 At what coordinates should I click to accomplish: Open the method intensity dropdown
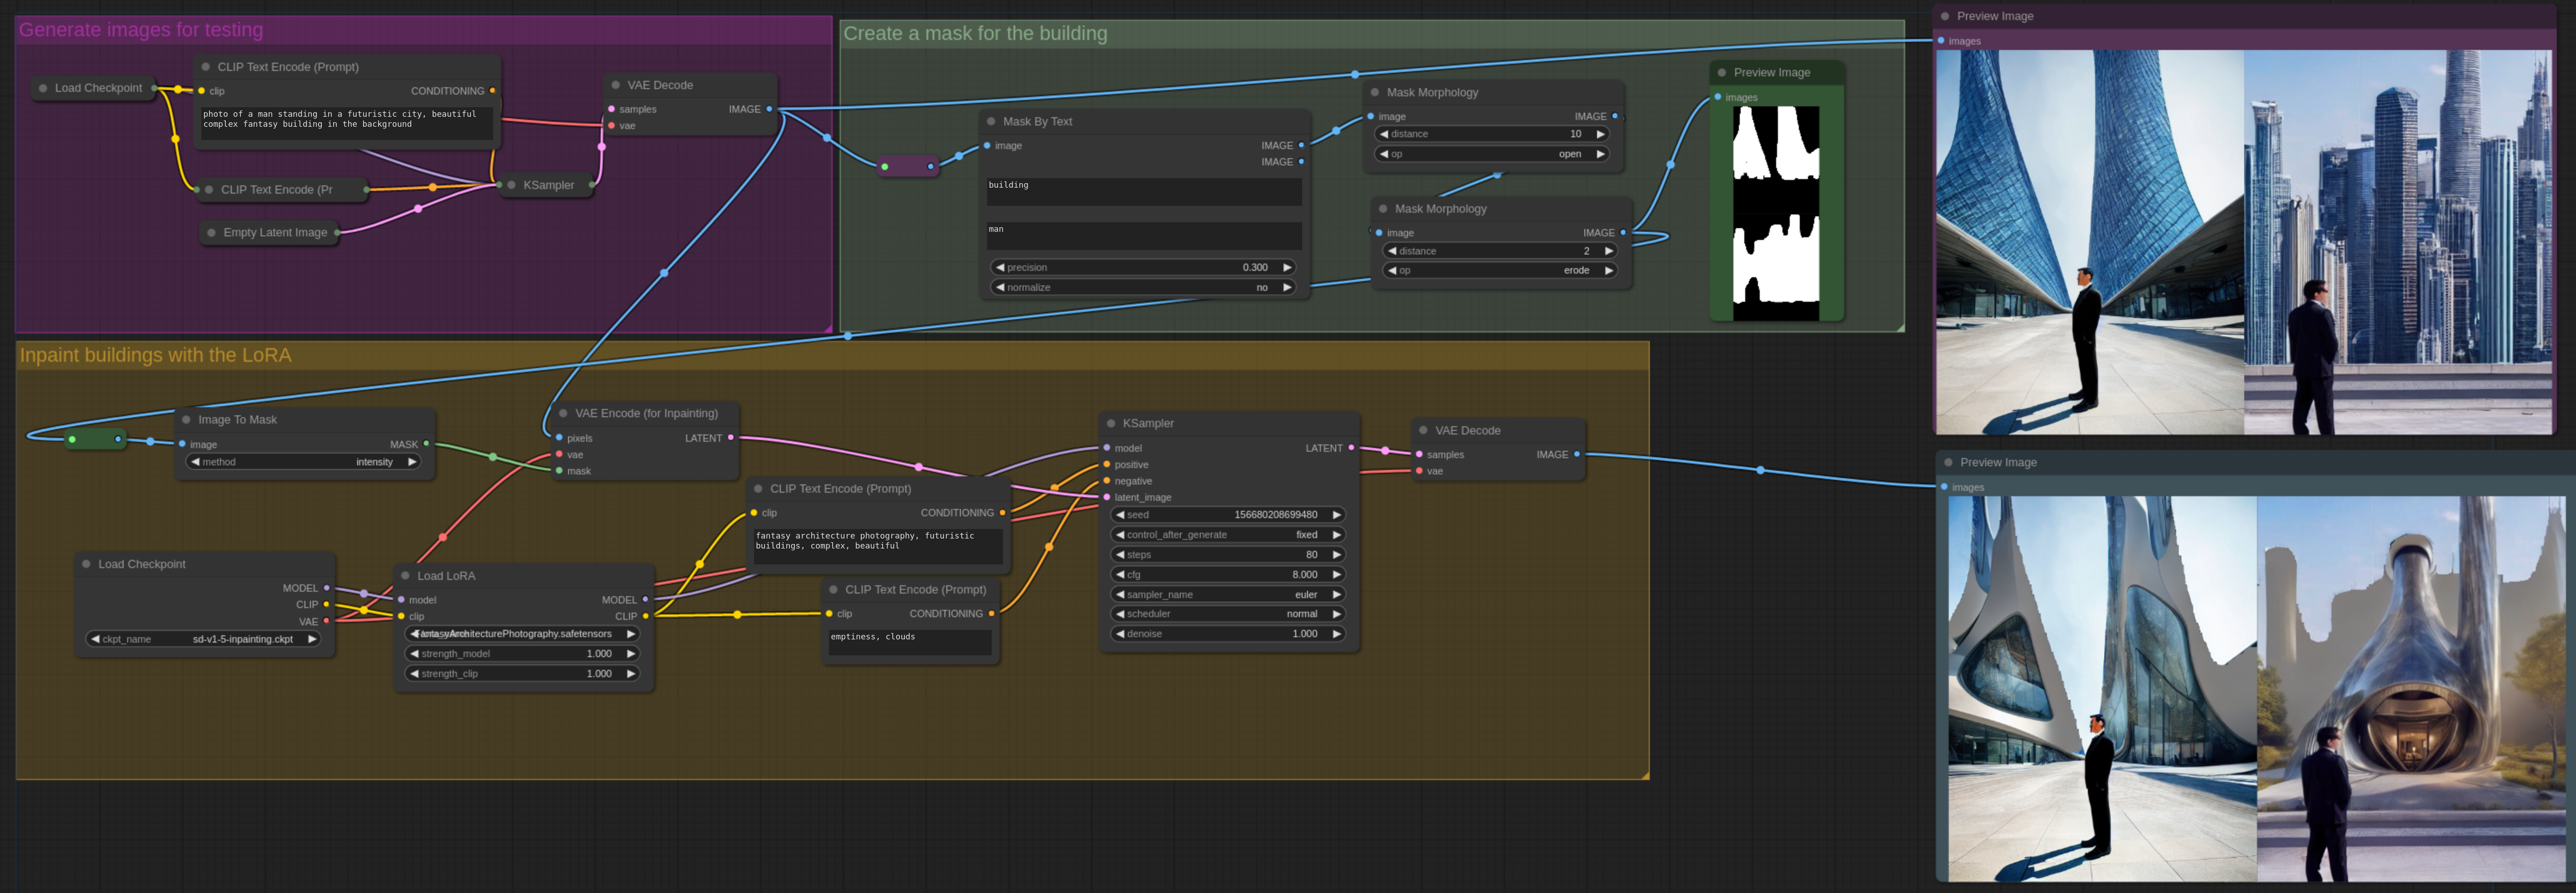pyautogui.click(x=303, y=462)
